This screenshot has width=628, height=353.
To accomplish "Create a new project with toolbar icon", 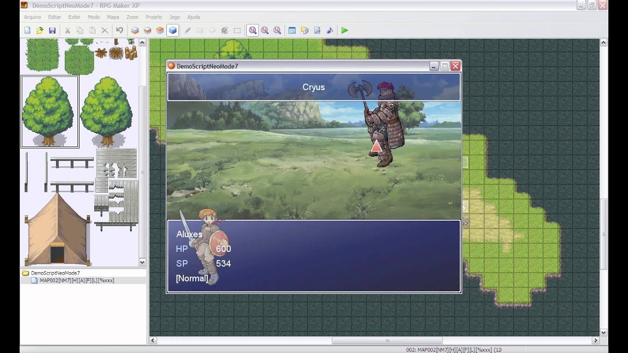I will coord(27,30).
